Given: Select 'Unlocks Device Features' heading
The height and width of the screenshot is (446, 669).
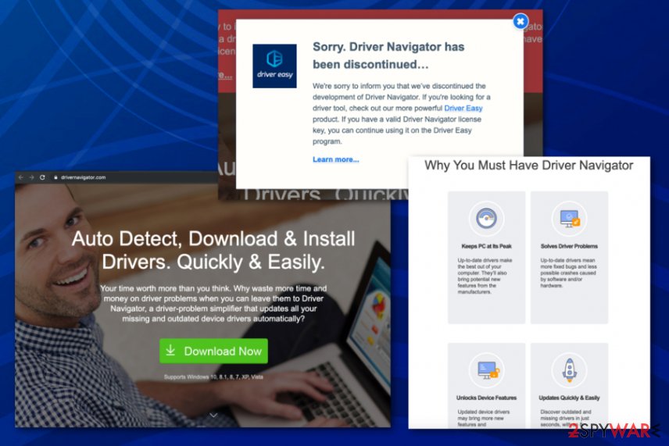Looking at the screenshot, I should [486, 398].
